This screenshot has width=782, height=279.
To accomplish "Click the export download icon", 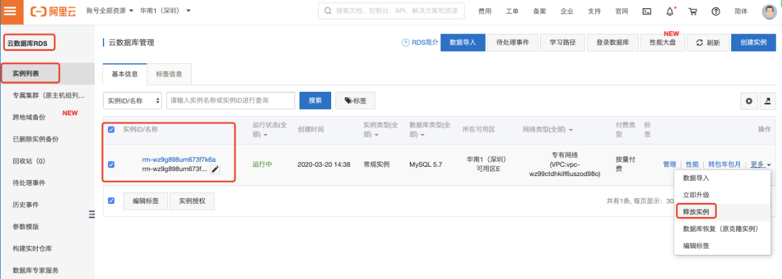I will tap(768, 101).
